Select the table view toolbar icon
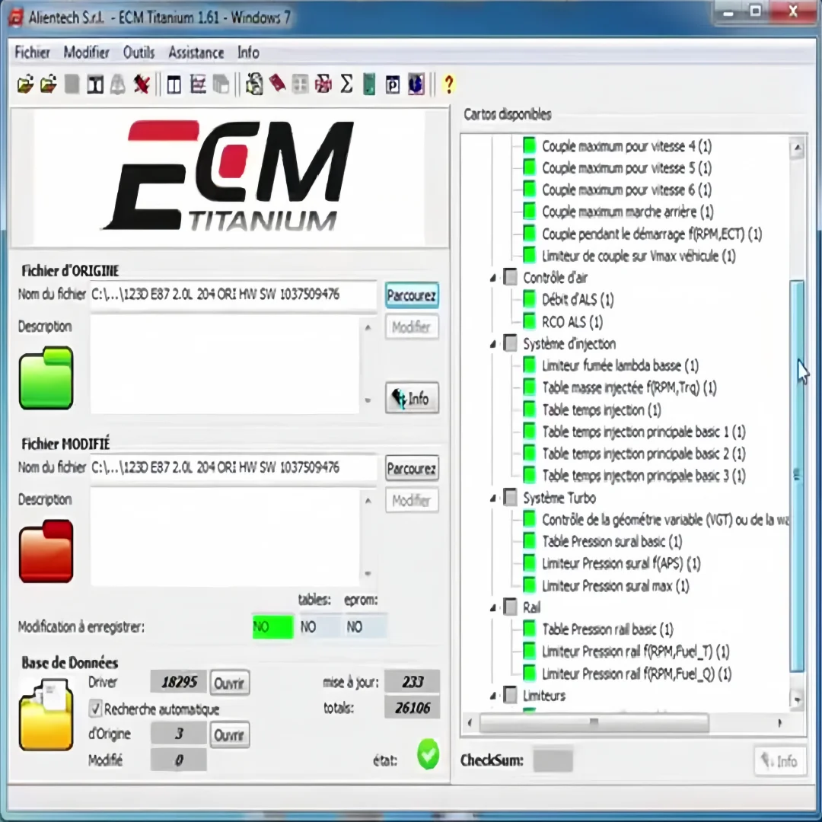 [x=173, y=84]
